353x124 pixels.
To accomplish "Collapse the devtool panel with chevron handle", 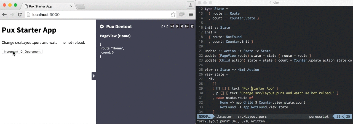I will pos(94,76).
